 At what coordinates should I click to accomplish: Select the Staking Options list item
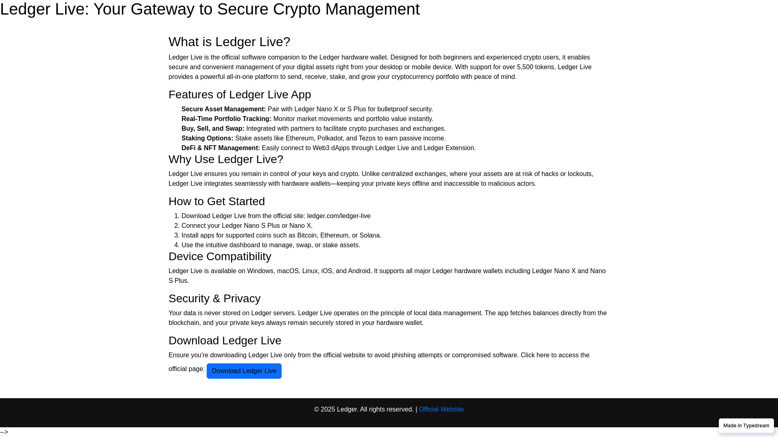click(314, 138)
